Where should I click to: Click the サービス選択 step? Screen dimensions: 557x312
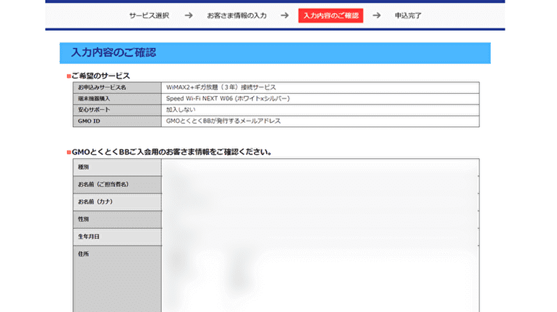click(149, 15)
